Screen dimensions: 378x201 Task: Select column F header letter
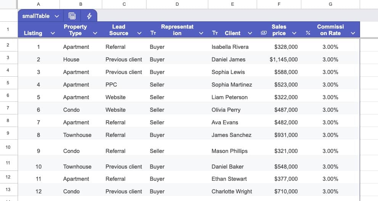coord(279,4)
